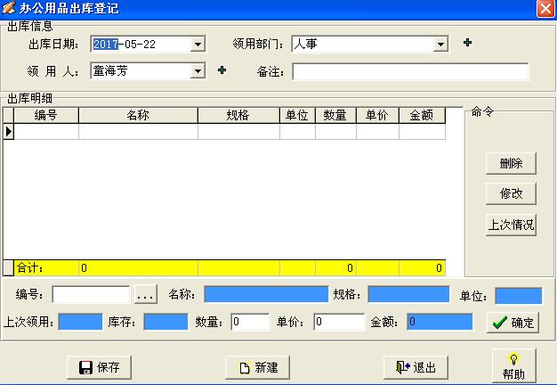
Task: Select the year 2017 in date field
Action: pos(105,45)
